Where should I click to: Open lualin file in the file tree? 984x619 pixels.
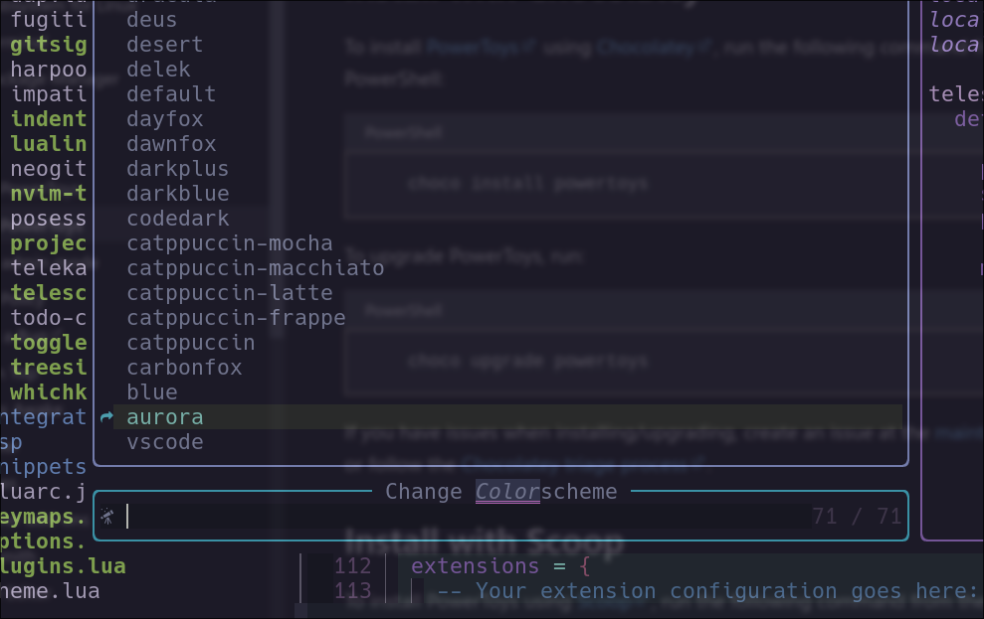[49, 144]
